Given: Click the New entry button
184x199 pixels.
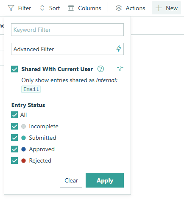Looking at the screenshot, I should 166,8.
